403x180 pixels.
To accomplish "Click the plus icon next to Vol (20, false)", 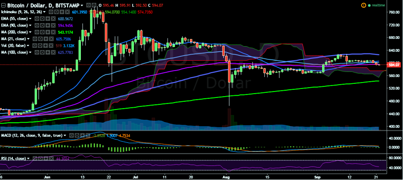I will (x=45, y=45).
